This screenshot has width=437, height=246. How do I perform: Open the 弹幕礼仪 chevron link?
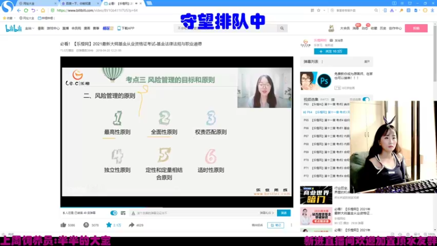(267, 213)
